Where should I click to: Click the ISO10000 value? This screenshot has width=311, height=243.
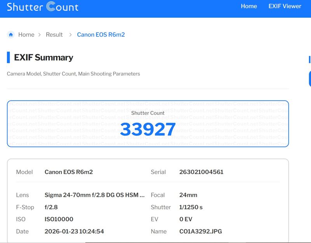59,219
